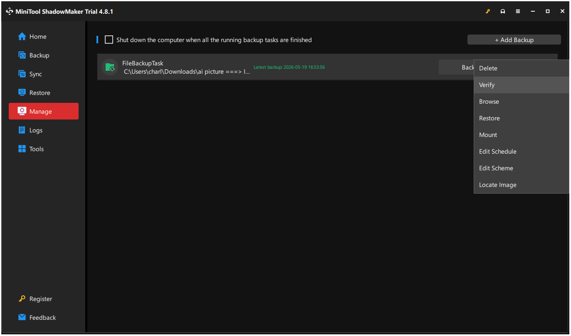
Task: Open the Logs page label
Action: 36,130
